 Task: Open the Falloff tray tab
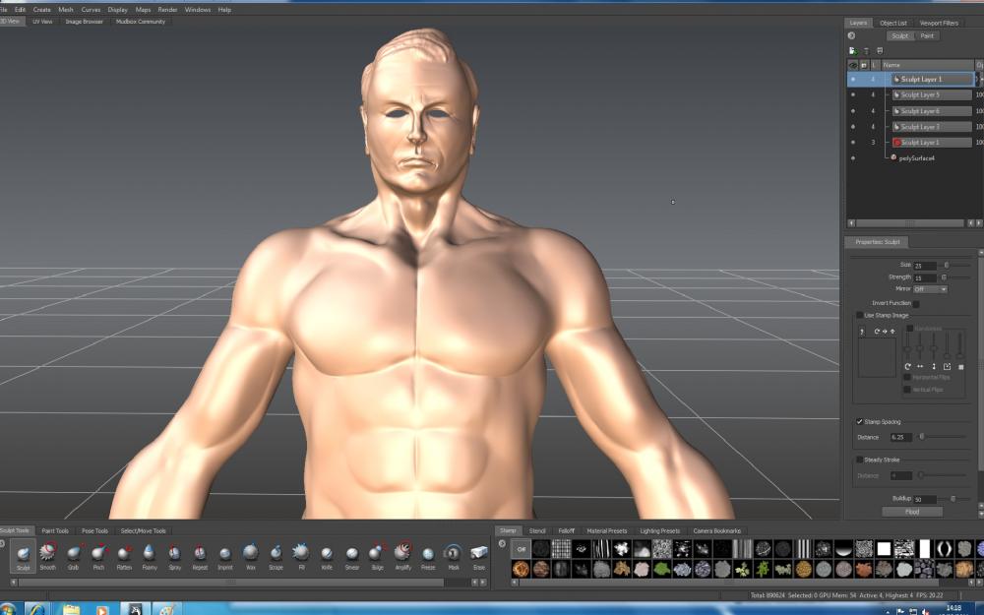pos(566,531)
